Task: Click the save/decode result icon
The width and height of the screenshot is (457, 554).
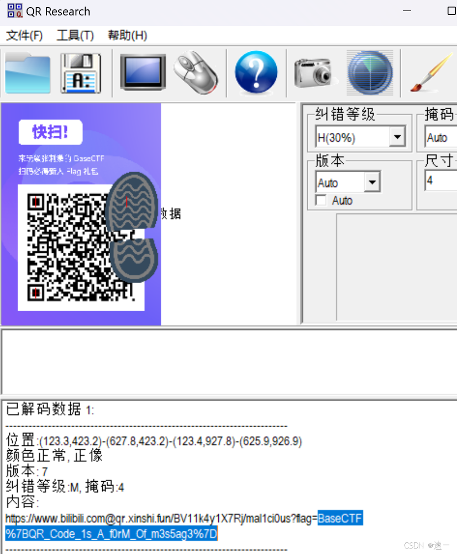Action: tap(81, 72)
